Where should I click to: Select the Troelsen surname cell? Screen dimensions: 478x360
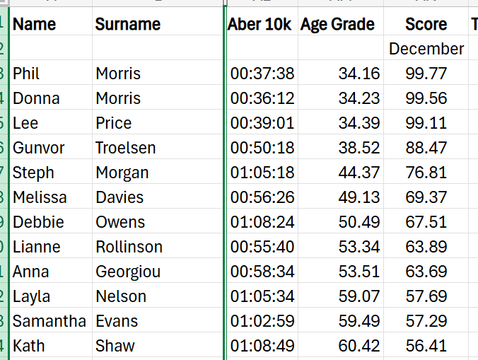(x=126, y=148)
